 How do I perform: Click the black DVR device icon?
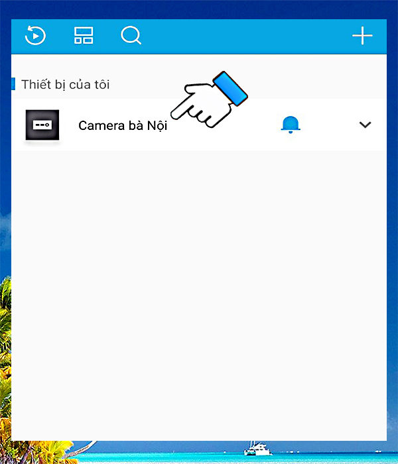tap(42, 125)
